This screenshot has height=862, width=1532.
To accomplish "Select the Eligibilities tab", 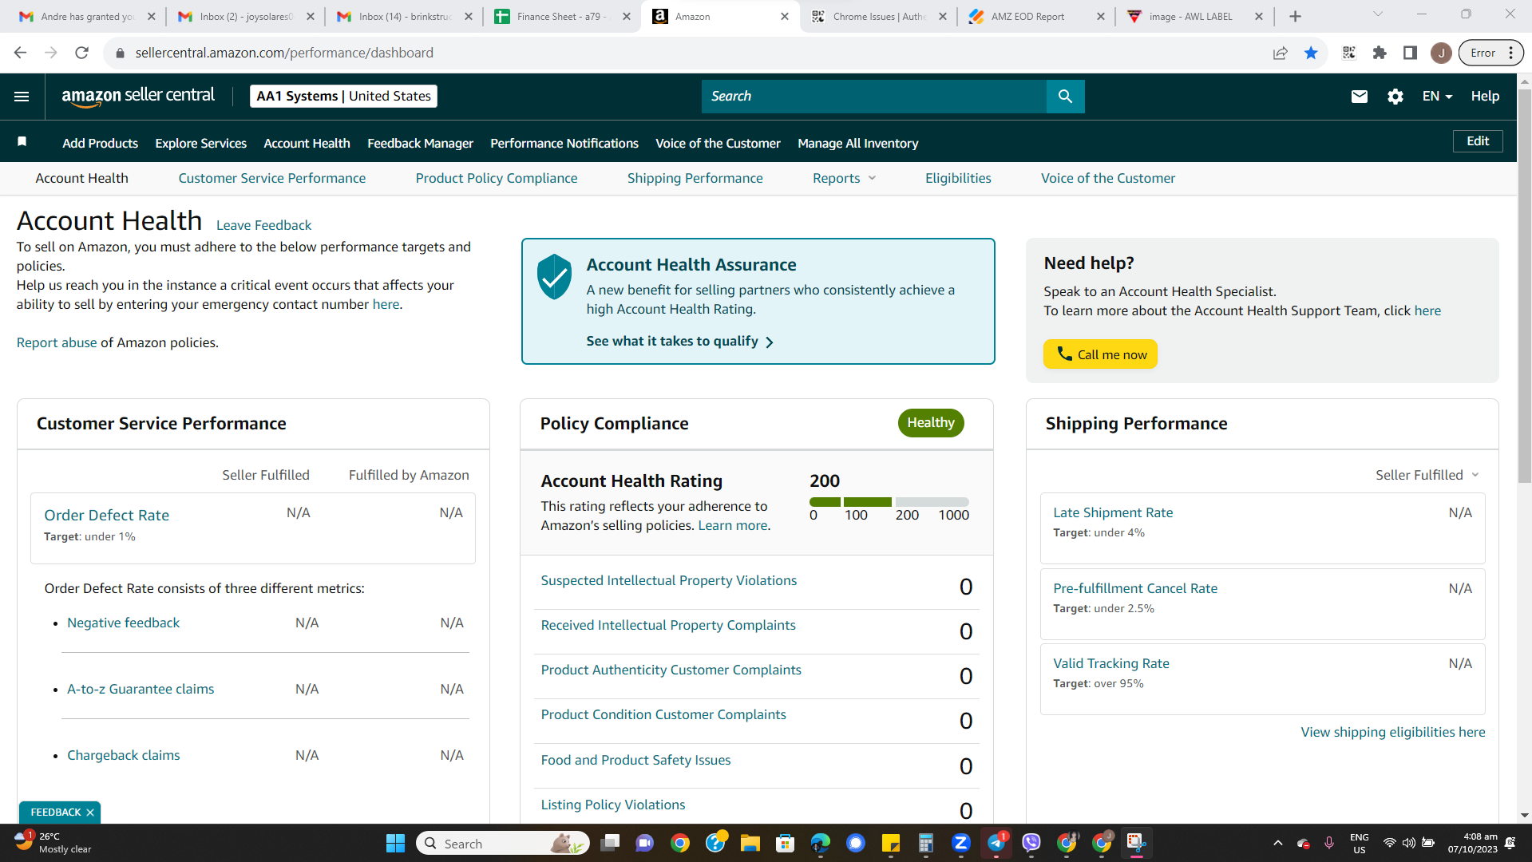I will tap(958, 178).
